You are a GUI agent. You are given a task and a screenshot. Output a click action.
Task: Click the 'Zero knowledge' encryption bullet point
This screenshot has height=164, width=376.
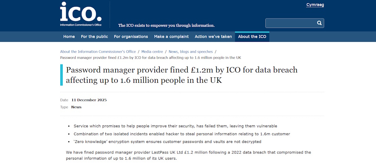tap(167, 141)
